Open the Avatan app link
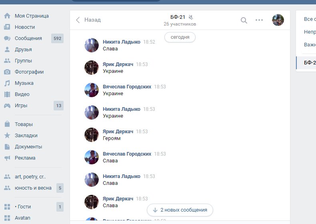 point(22,218)
